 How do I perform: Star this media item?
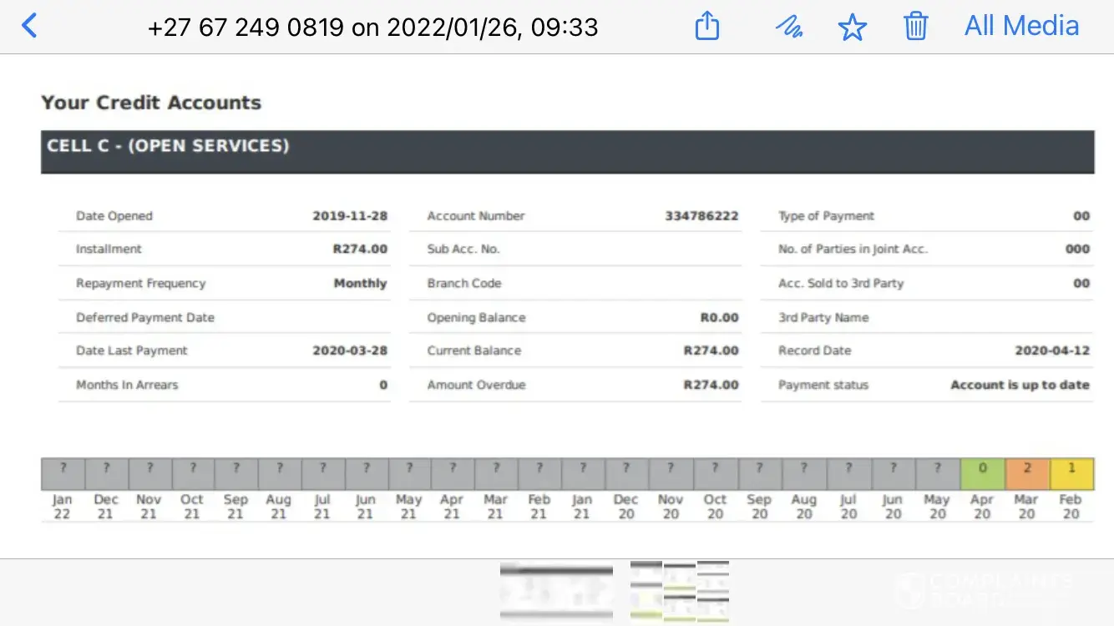pyautogui.click(x=852, y=27)
